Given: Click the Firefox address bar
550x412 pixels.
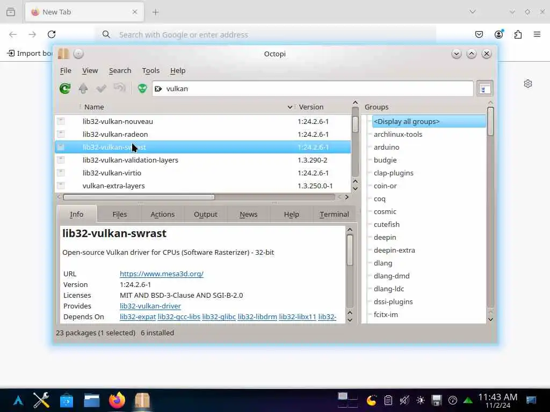Looking at the screenshot, I should tap(266, 35).
